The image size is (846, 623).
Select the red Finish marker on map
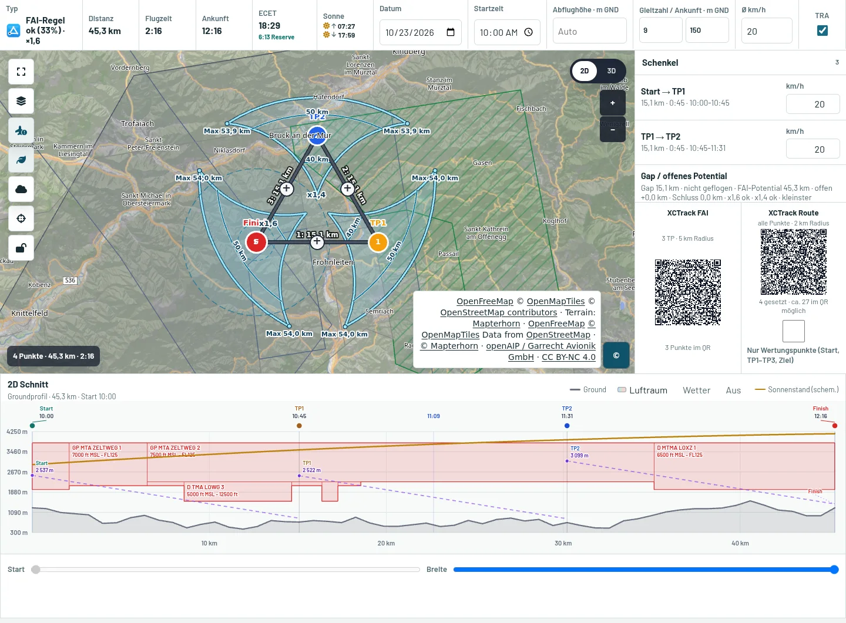click(256, 242)
